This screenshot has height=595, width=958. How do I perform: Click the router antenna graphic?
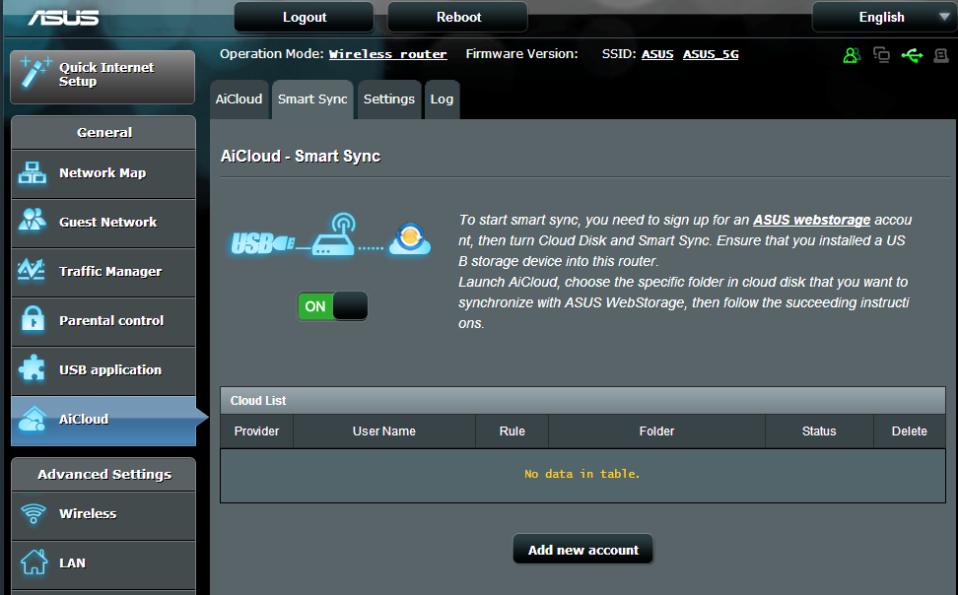[x=334, y=234]
